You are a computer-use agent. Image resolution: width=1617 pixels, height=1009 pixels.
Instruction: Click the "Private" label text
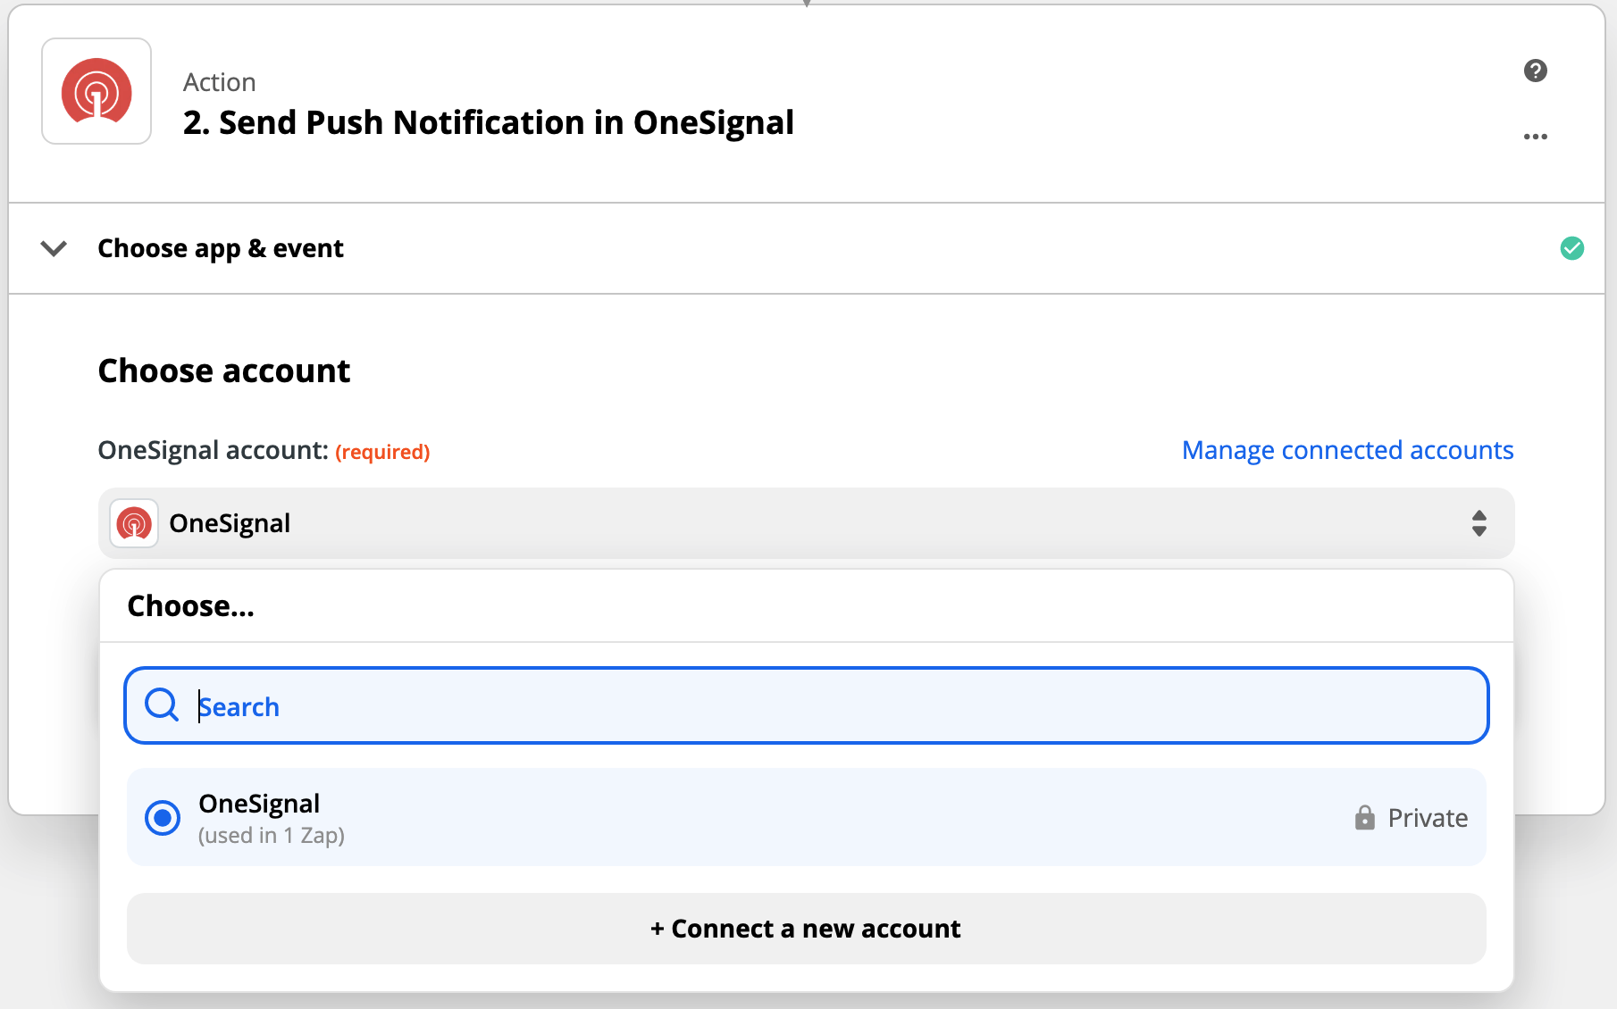(x=1428, y=818)
